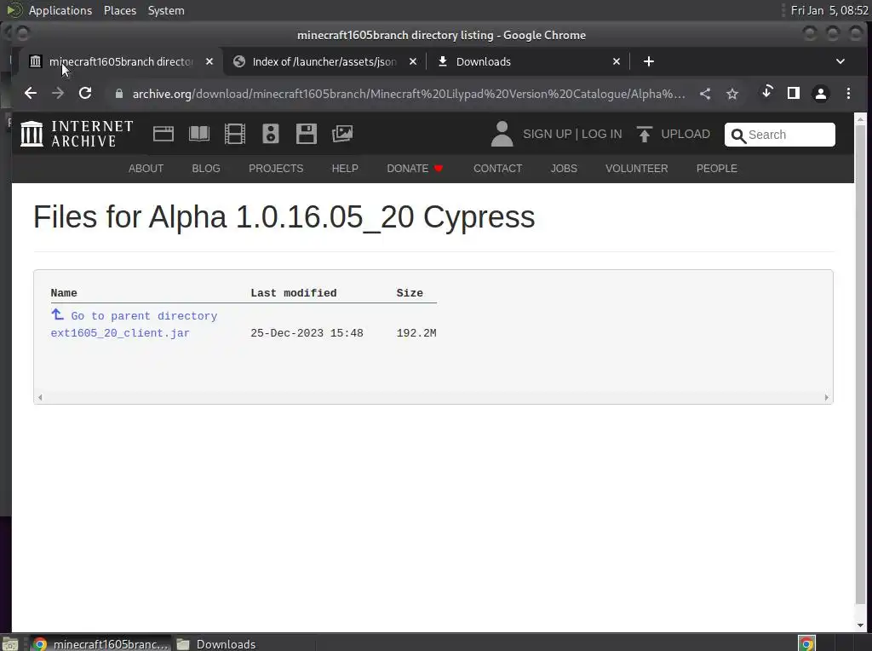Open the Web (Wayback) media icon

tap(163, 134)
